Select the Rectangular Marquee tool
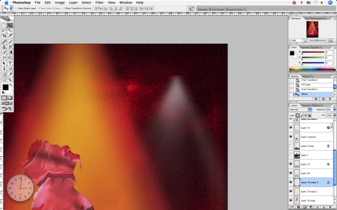Image resolution: width=337 pixels, height=210 pixels. [x=4, y=26]
